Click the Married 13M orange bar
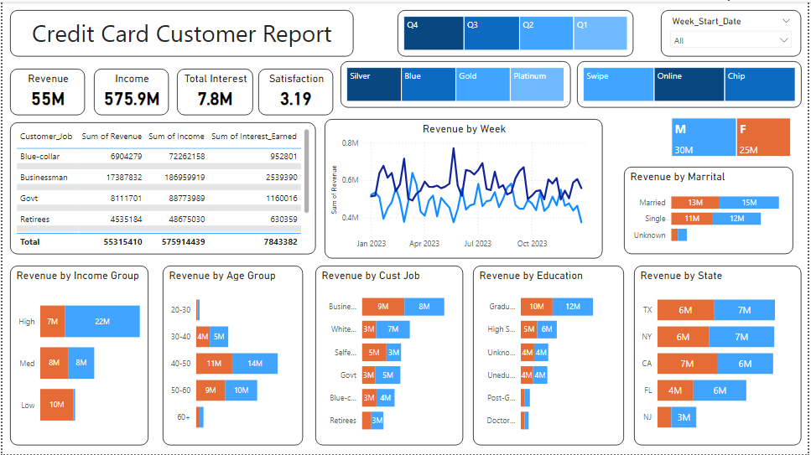The image size is (811, 455). click(x=694, y=203)
